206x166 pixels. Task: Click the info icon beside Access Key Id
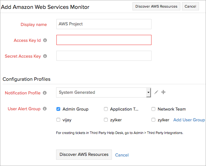coord(45,40)
